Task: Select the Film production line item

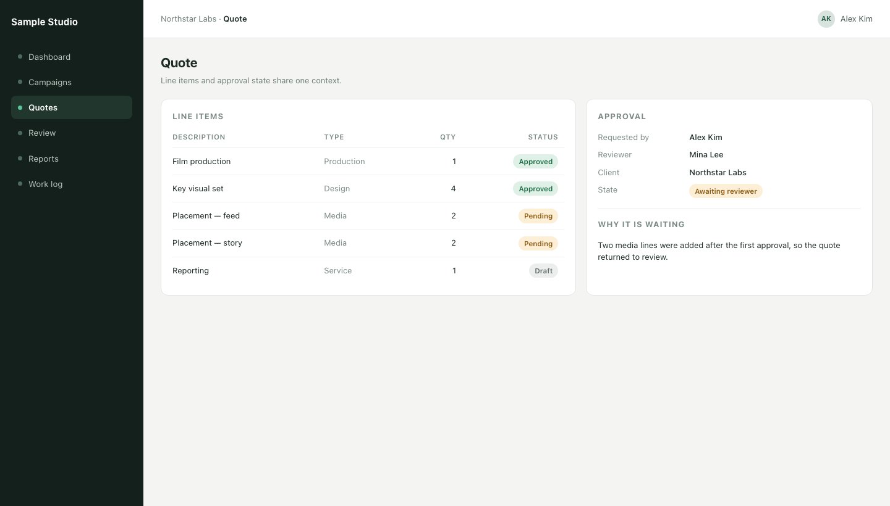Action: point(368,162)
